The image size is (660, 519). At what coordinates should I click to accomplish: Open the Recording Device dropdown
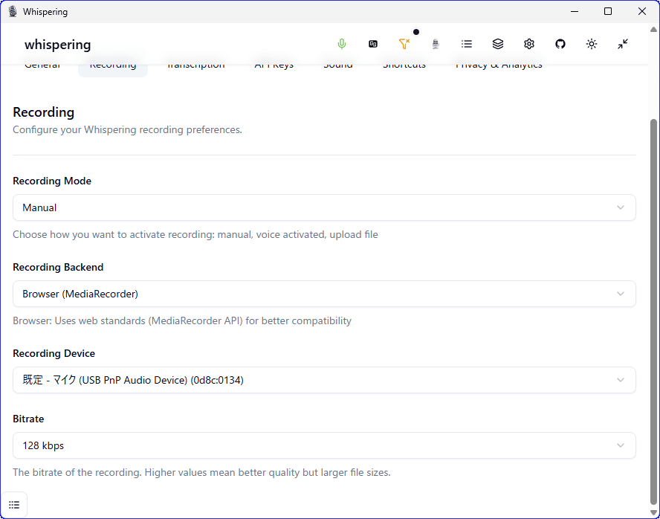324,380
